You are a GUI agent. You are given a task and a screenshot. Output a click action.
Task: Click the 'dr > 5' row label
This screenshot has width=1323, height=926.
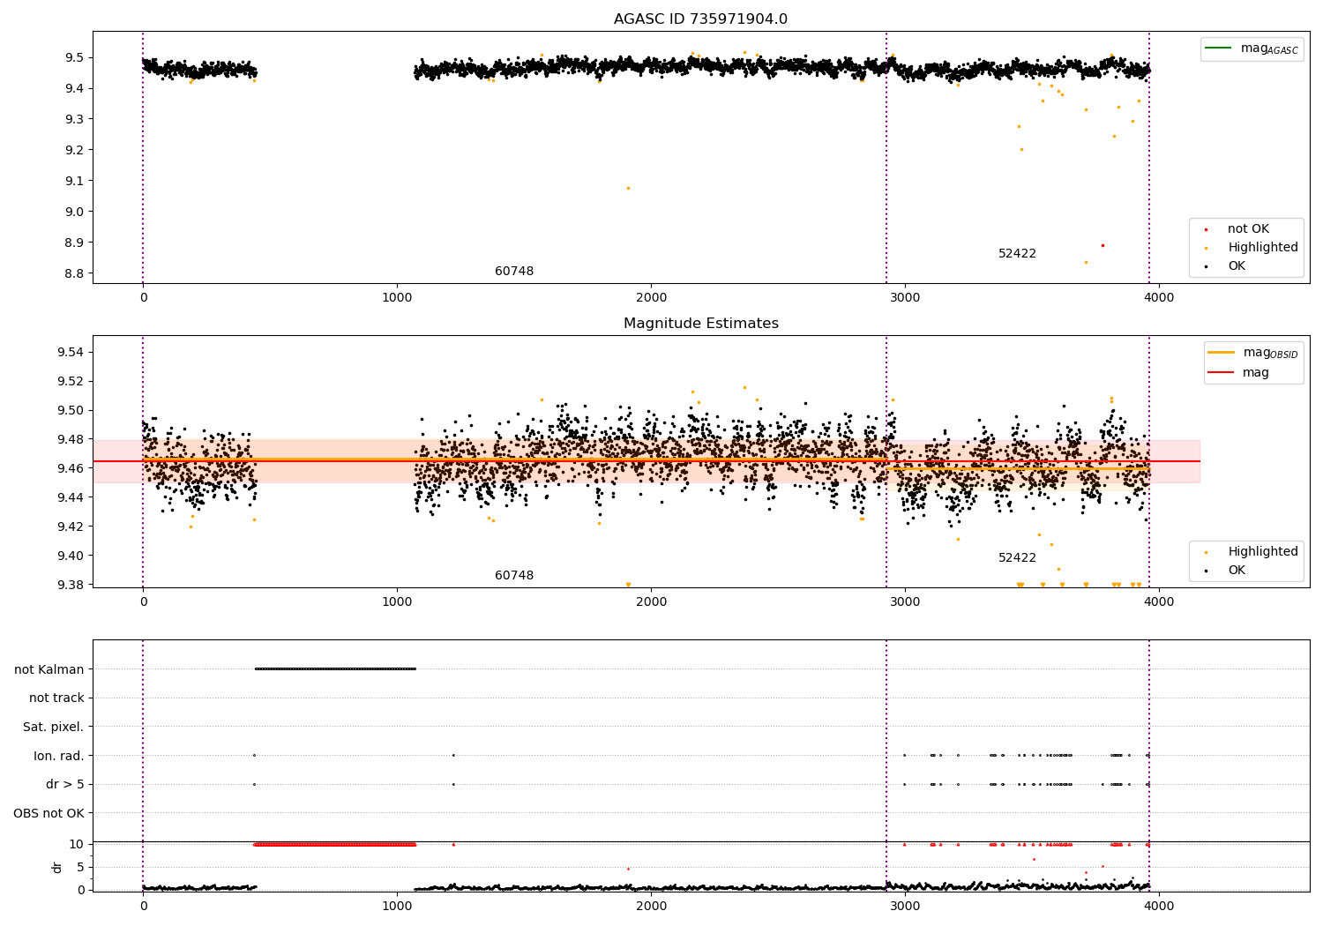(x=65, y=784)
